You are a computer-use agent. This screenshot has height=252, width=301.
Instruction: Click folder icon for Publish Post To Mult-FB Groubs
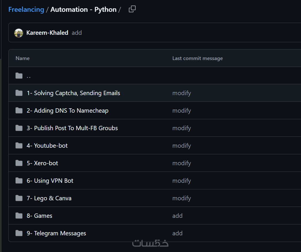[x=19, y=128]
